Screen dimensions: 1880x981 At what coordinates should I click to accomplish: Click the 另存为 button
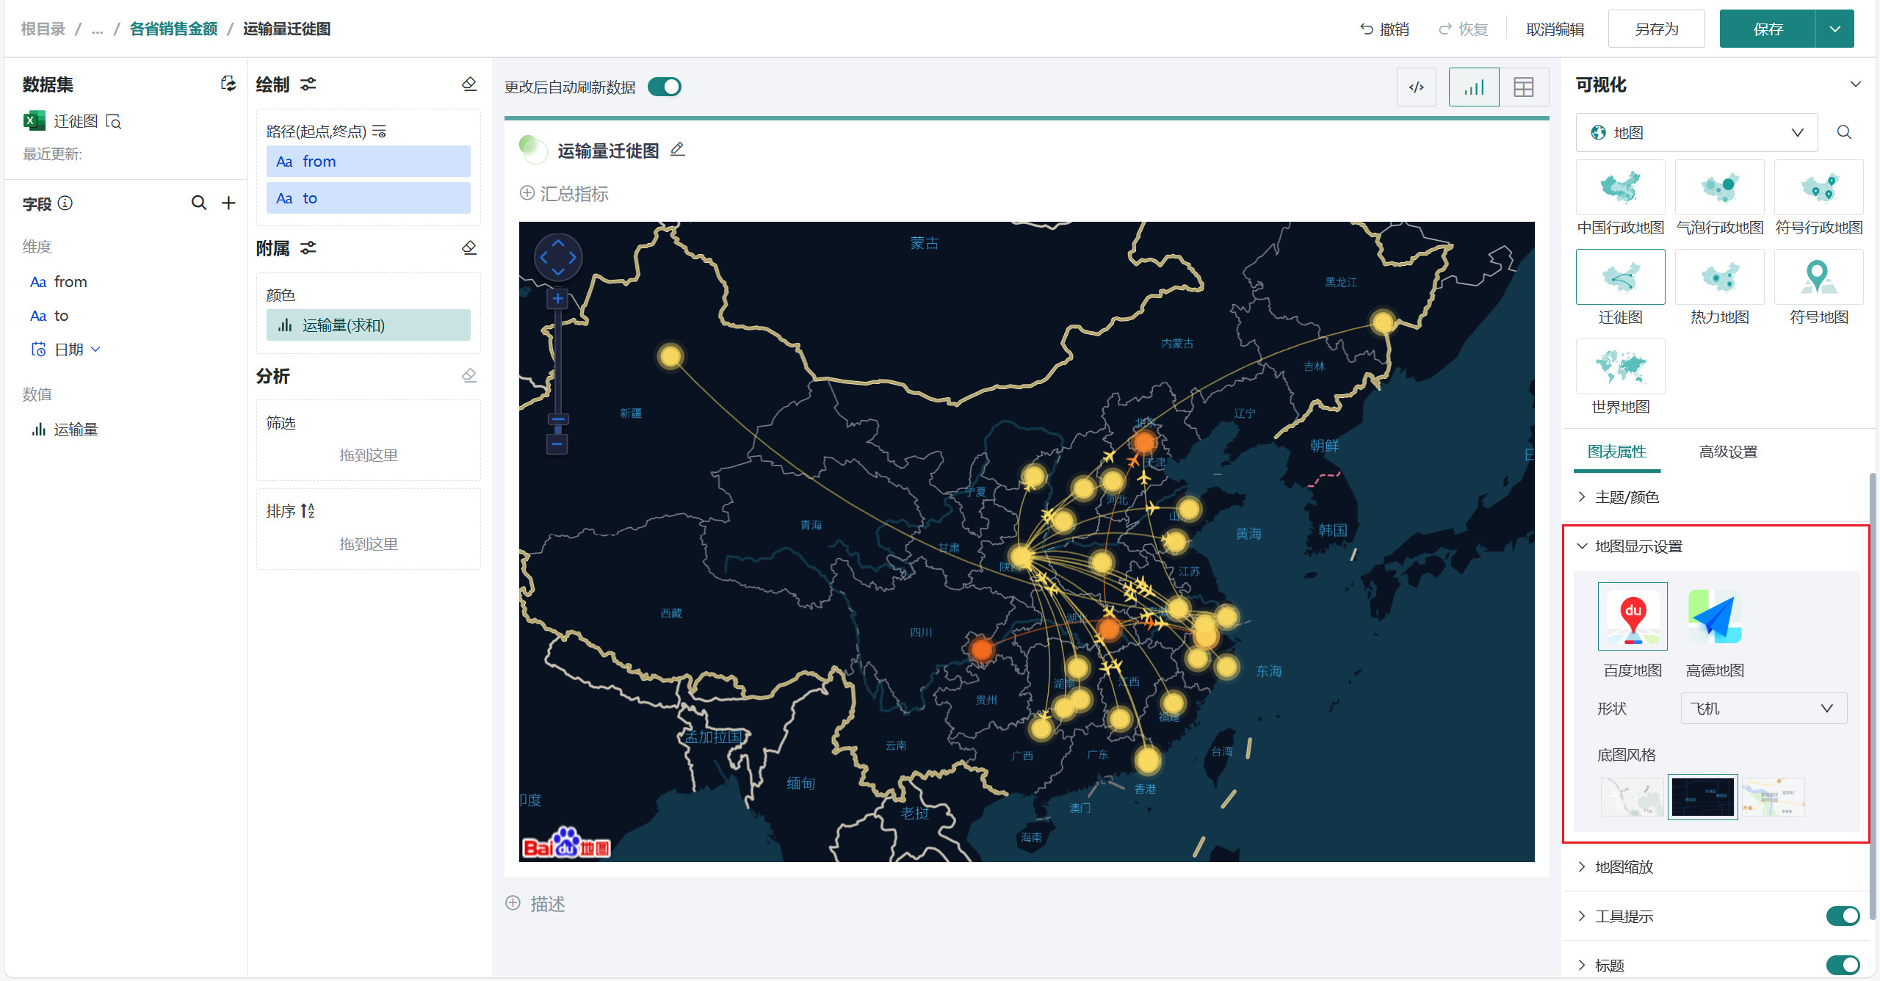(x=1656, y=29)
